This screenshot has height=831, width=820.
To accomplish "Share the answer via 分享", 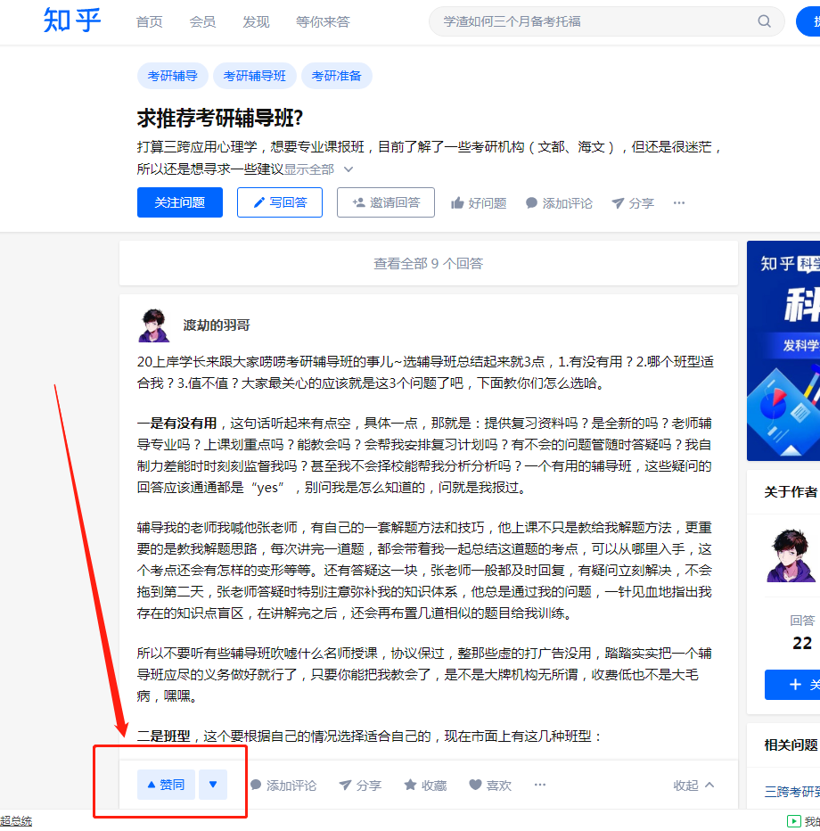I will [x=360, y=785].
